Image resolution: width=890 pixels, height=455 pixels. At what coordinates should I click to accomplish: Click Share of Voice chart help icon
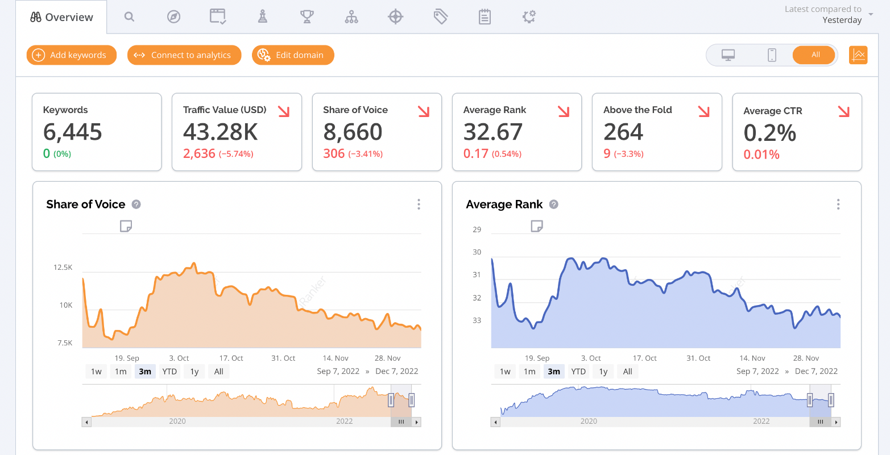(136, 204)
